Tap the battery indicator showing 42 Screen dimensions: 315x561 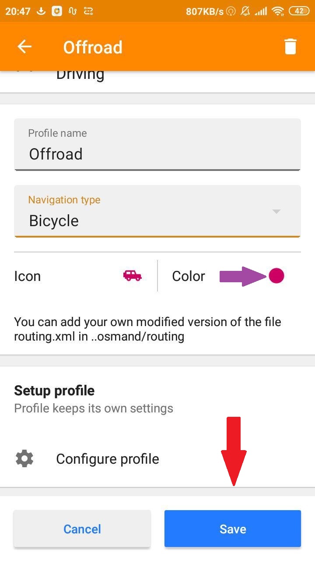coord(299,11)
